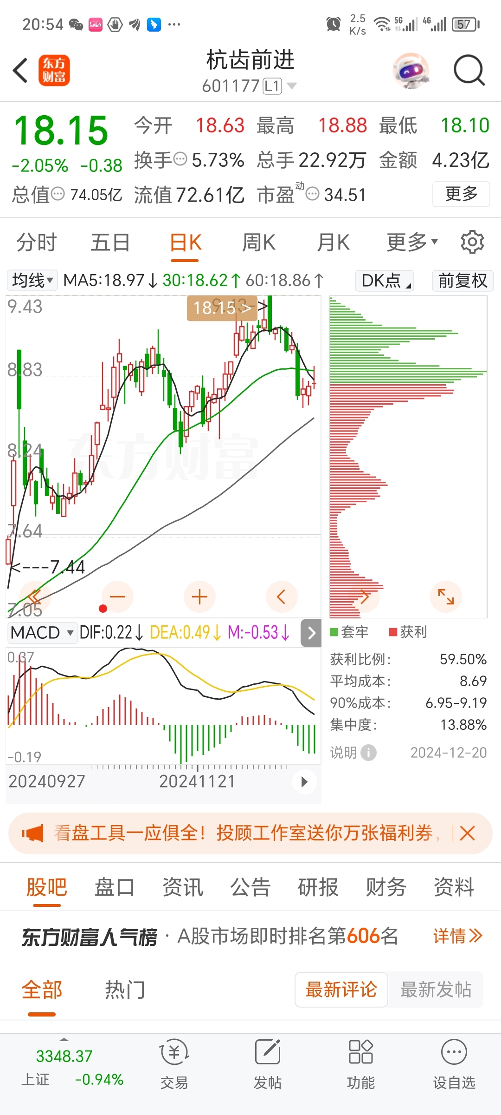Toggle to 最新发帖 sorting
This screenshot has height=1115, width=501.
click(436, 990)
